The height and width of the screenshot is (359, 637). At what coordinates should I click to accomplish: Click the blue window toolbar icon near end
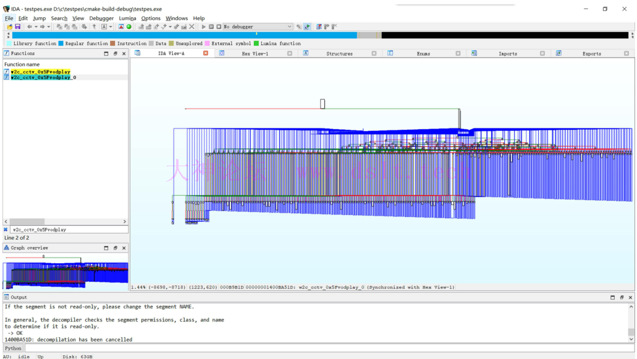[319, 27]
